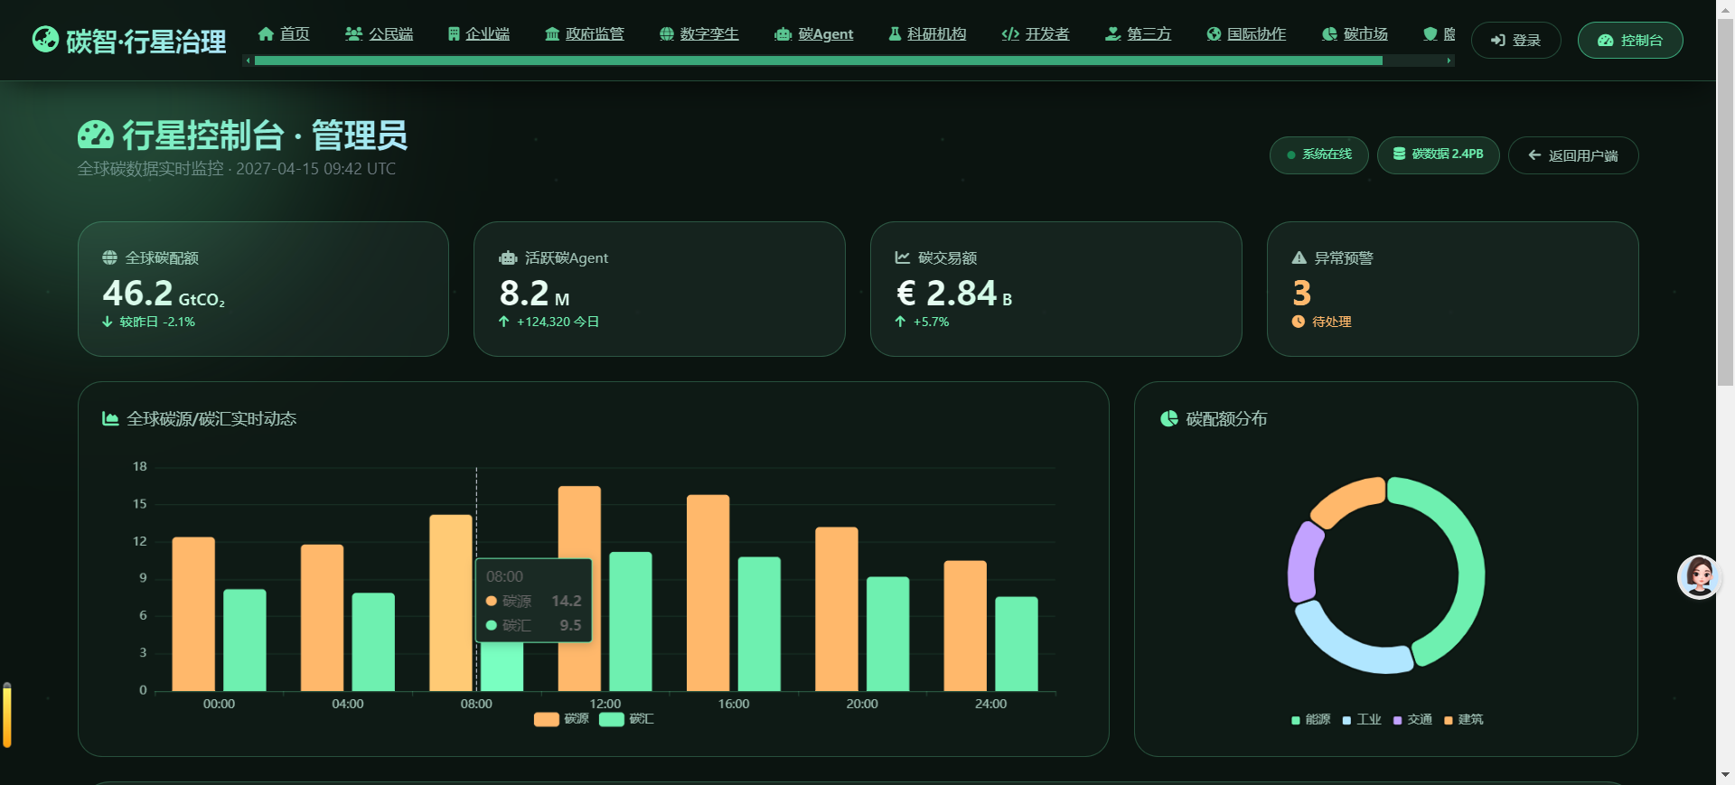Toggle 建筑 in the donut chart legend

[x=1464, y=720]
